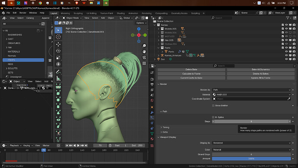The width and height of the screenshot is (298, 168).
Task: Open Chrome from the Windows taskbar
Action: (x=40, y=3)
